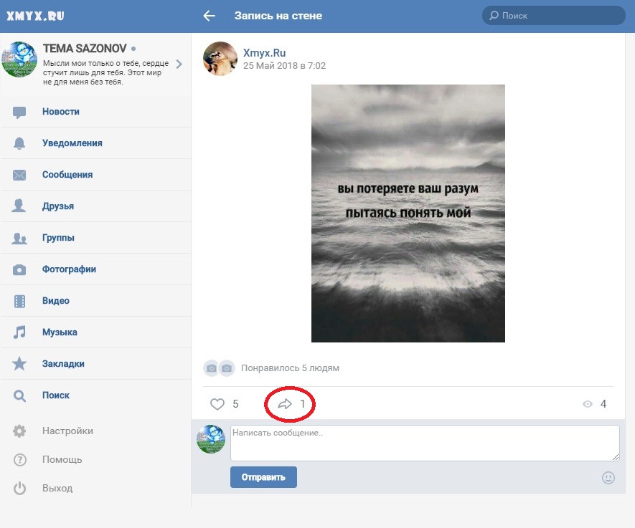635x528 pixels.
Task: Open the emoji picker smiley icon
Action: click(608, 478)
